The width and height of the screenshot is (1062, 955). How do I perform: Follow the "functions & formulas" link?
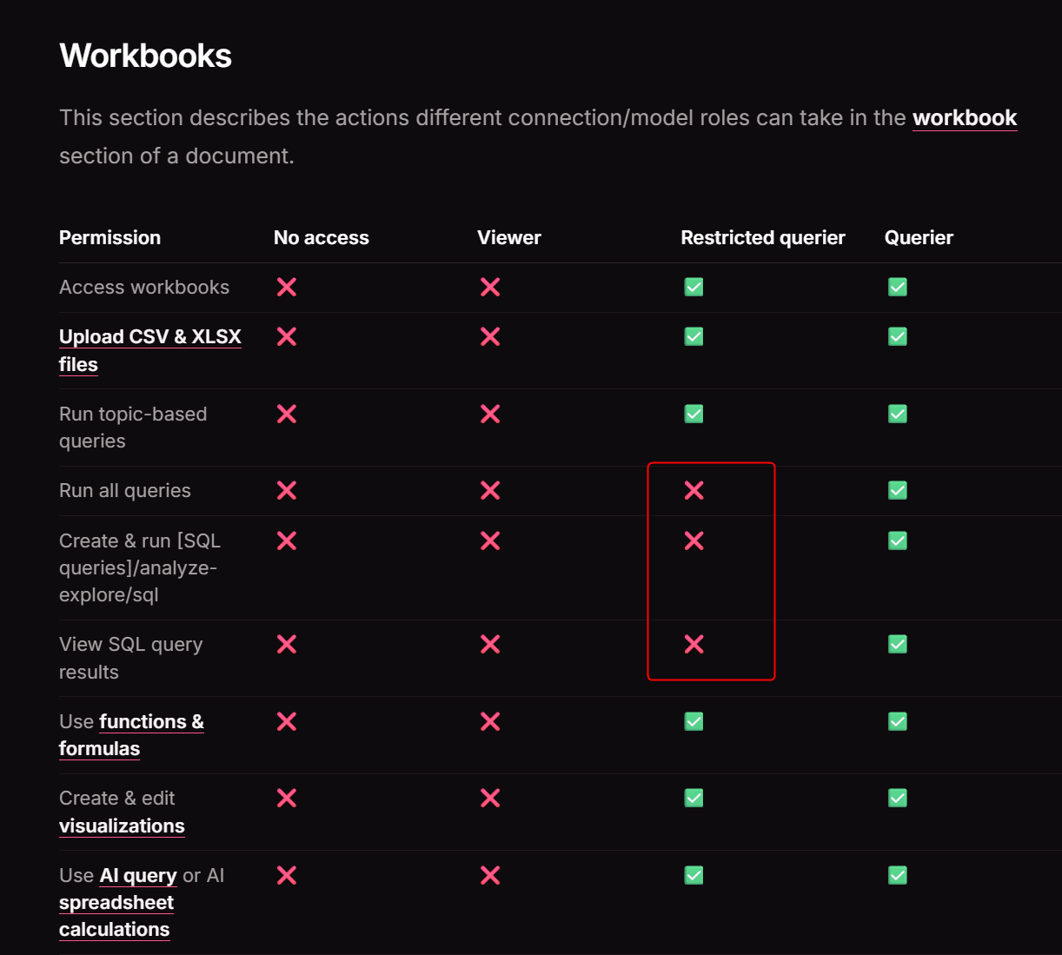pyautogui.click(x=151, y=722)
